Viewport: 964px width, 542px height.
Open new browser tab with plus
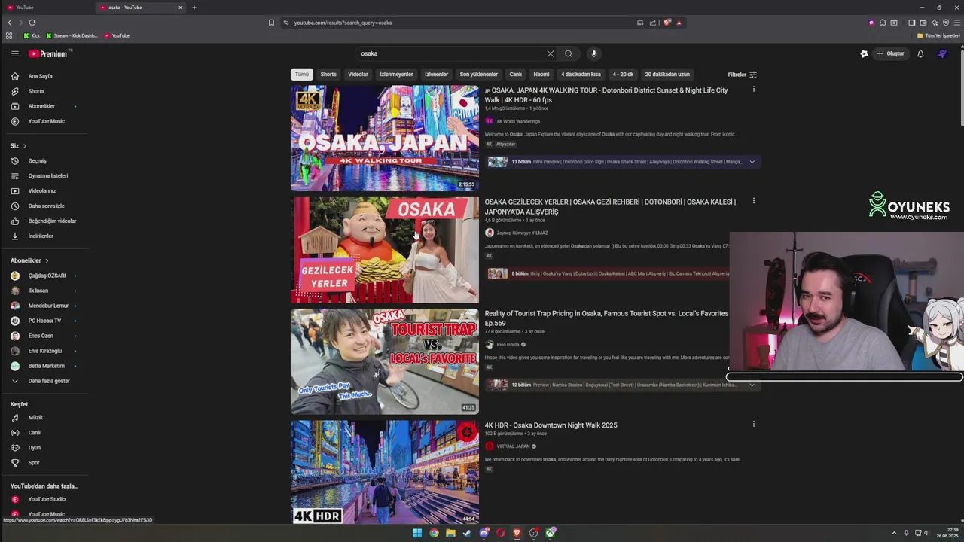(x=194, y=8)
